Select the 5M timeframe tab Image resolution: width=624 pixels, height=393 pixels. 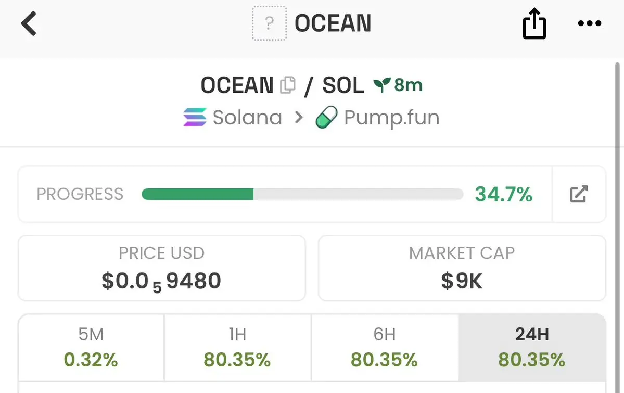(x=91, y=347)
